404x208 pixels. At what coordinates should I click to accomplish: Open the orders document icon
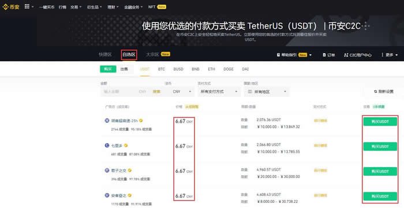324,55
